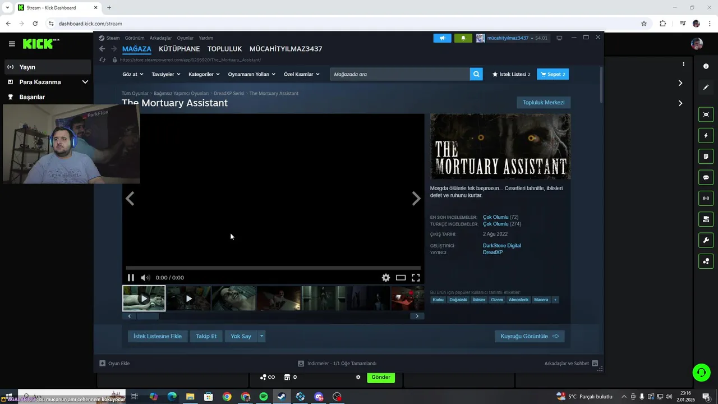Show next screenshot with right arrow on video

coord(416,198)
